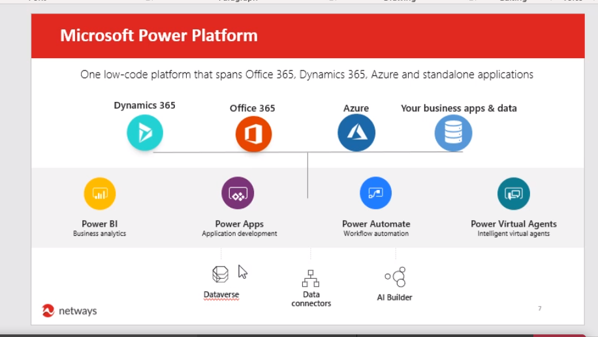
Task: Click the Power BI Business analytics label
Action: coord(100,233)
